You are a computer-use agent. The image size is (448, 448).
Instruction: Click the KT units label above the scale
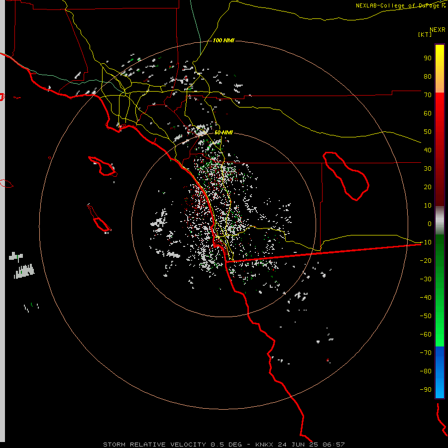point(425,34)
